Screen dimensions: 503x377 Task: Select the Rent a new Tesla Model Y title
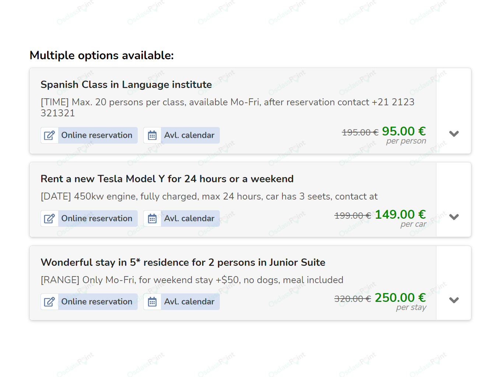click(x=167, y=179)
